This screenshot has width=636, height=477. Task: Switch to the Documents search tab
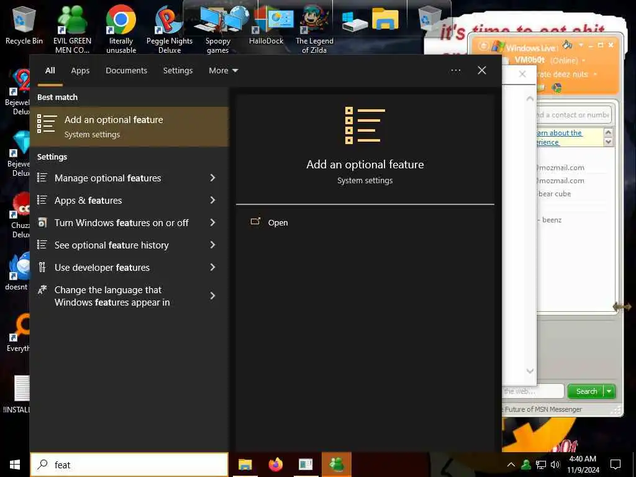(126, 70)
